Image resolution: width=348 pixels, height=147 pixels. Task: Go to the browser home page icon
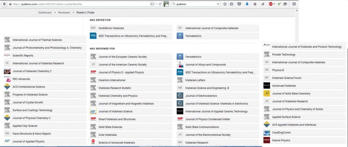255,4
